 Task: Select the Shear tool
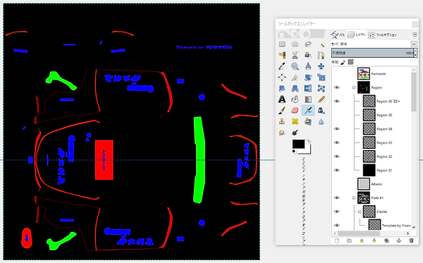point(282,88)
